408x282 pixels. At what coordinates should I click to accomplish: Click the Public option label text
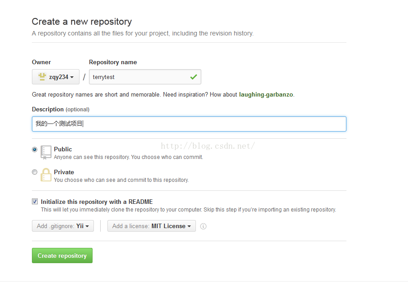click(x=63, y=150)
